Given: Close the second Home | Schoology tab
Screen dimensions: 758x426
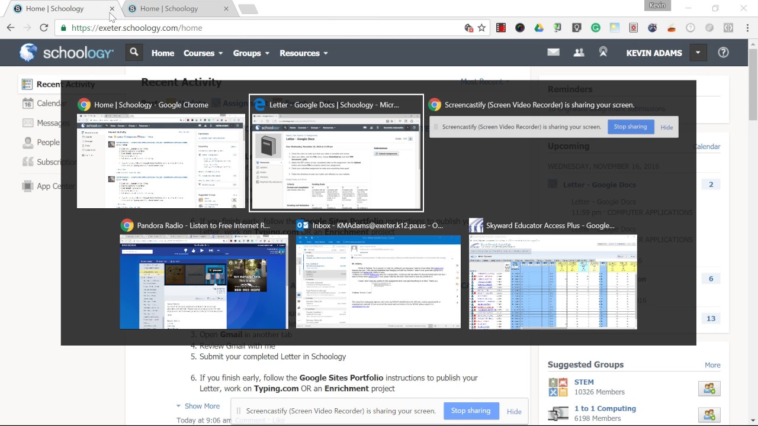Looking at the screenshot, I should click(x=226, y=9).
